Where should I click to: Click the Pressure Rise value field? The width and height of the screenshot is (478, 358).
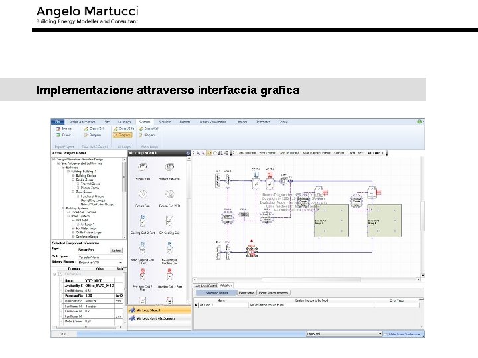tap(99, 296)
